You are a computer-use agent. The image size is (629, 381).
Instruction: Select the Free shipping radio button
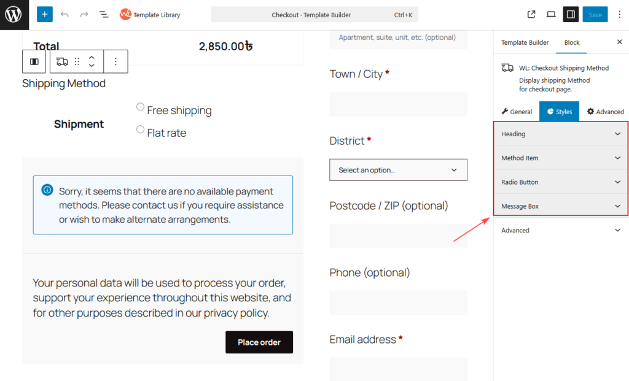pyautogui.click(x=141, y=107)
